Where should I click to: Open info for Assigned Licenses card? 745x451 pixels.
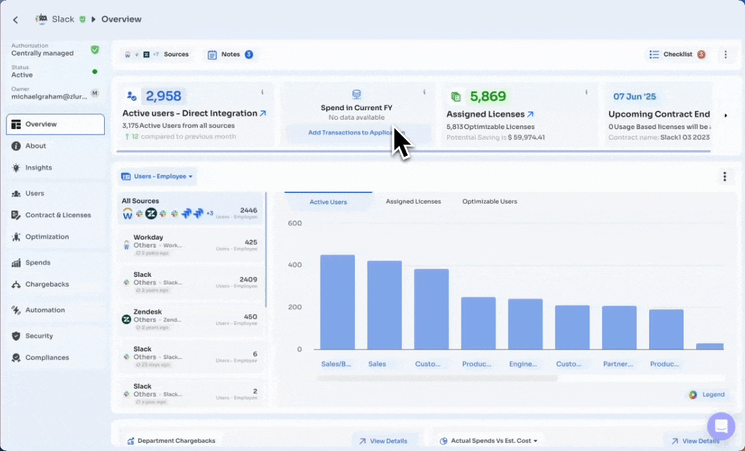[586, 92]
